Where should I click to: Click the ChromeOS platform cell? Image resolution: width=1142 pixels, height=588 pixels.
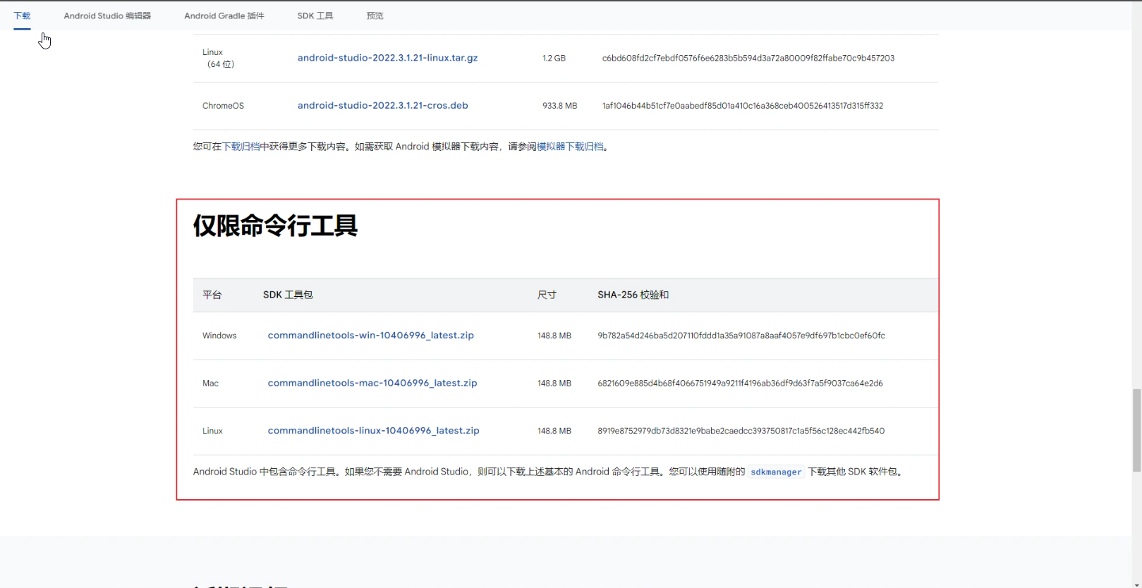point(223,106)
